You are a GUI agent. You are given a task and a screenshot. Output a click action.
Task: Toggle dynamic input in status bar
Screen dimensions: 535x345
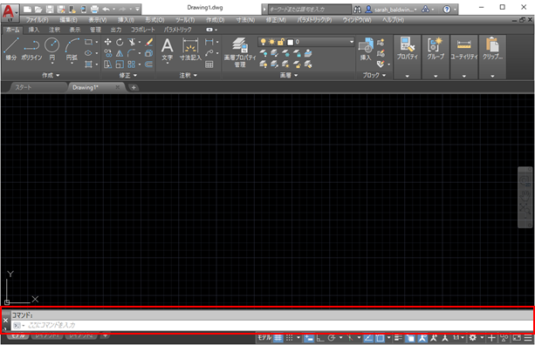[x=309, y=338]
